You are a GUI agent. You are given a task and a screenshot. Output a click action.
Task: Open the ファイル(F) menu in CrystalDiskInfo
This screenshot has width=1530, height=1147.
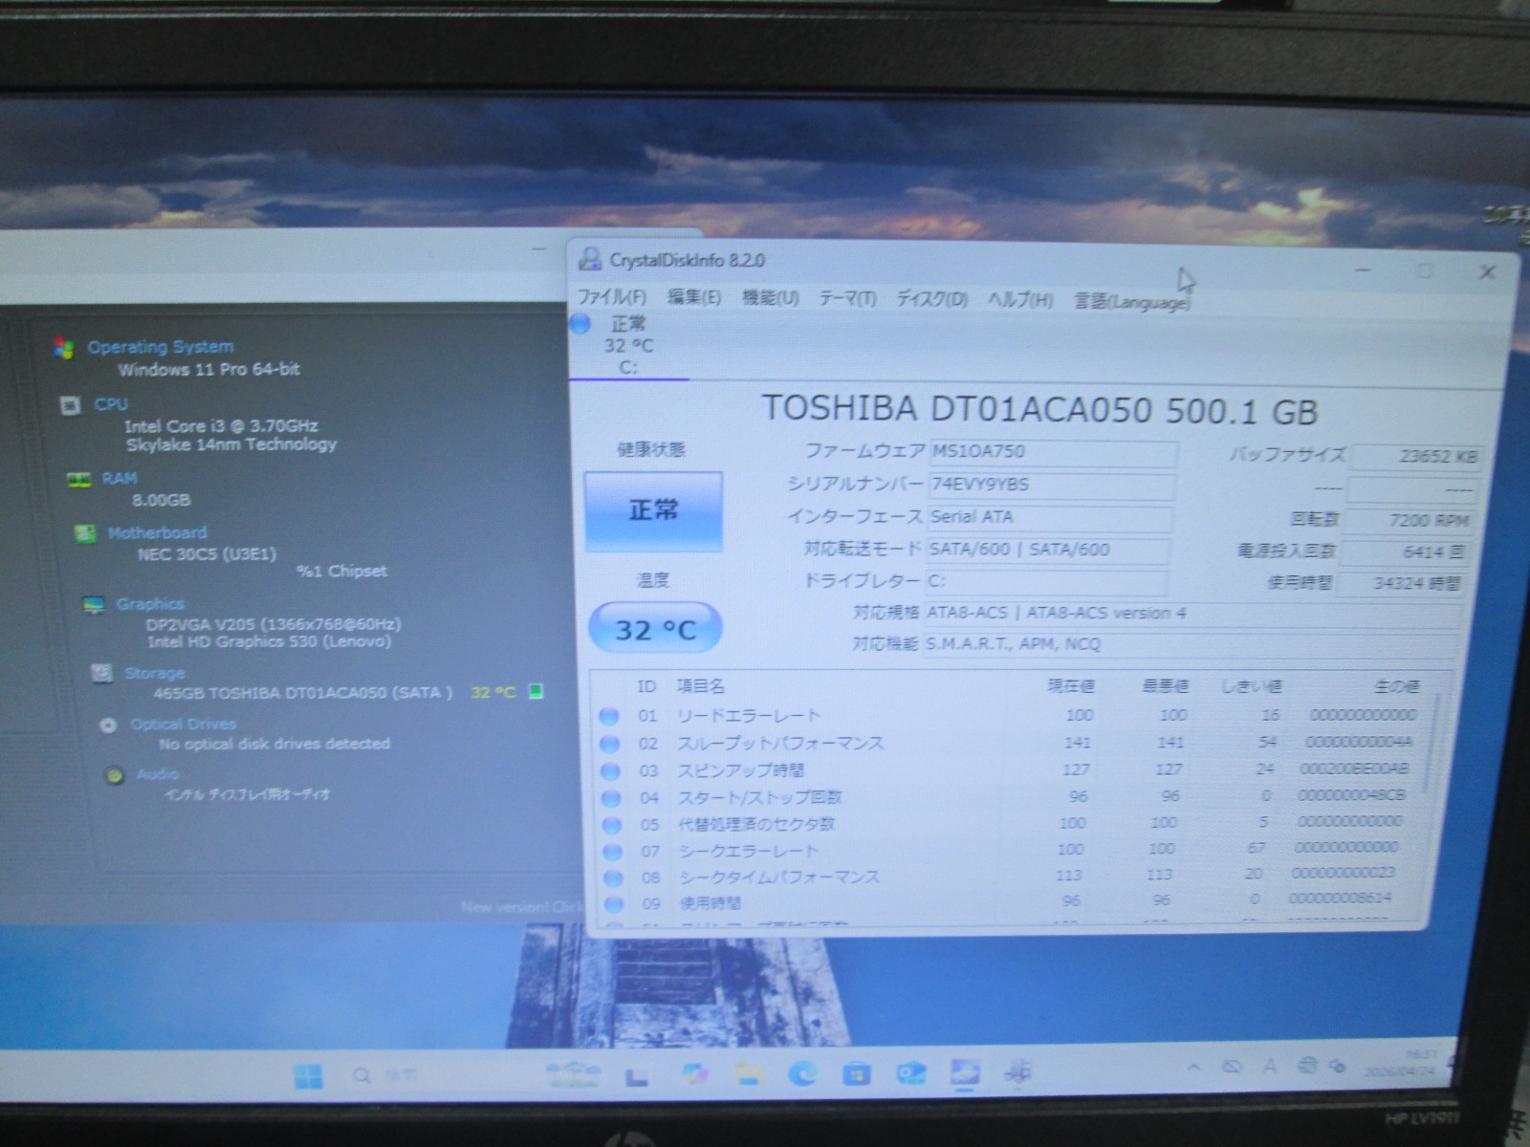click(x=612, y=297)
